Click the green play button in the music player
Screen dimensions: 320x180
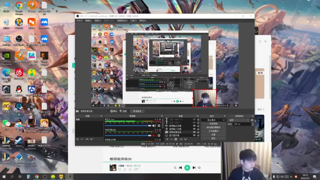pos(187,168)
